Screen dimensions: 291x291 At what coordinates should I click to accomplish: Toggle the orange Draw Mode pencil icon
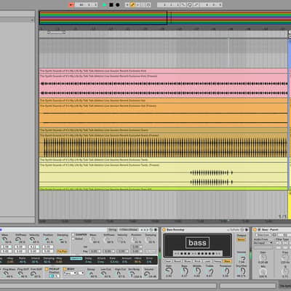(x=132, y=4)
